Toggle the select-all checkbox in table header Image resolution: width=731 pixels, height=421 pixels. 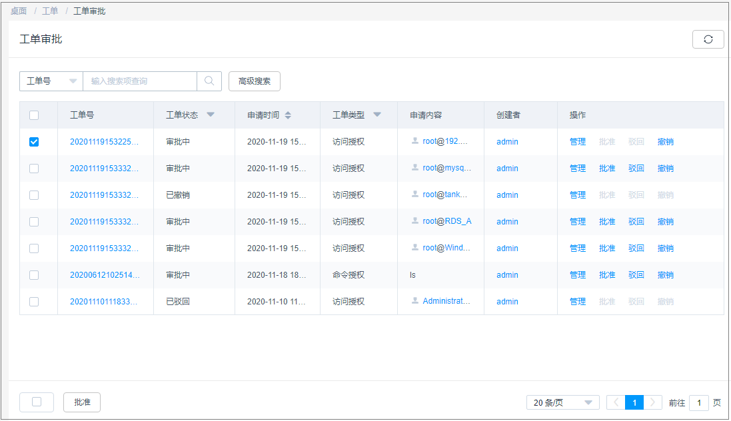coord(34,115)
